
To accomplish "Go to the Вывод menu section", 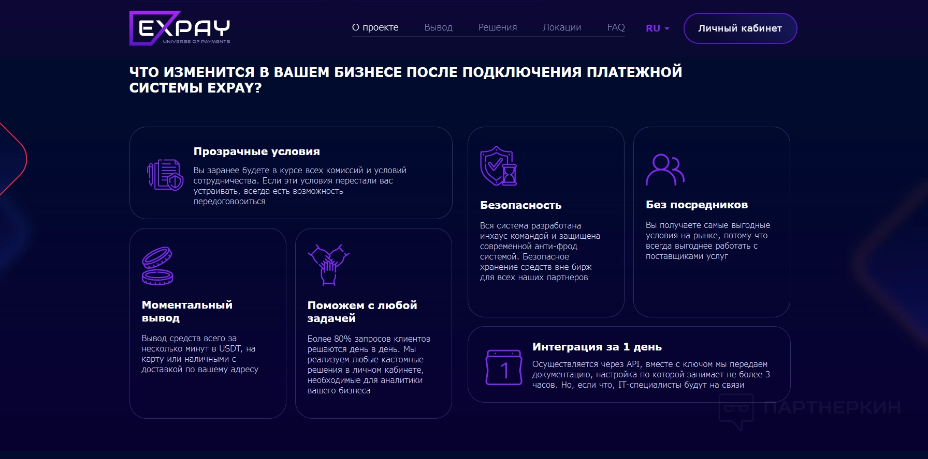I will point(439,27).
